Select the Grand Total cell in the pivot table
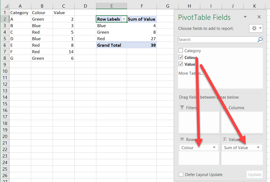Viewport: 270px width, 182px height. point(109,45)
